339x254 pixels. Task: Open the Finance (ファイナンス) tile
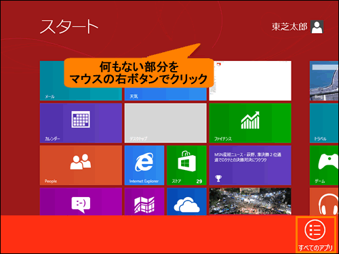[250, 123]
